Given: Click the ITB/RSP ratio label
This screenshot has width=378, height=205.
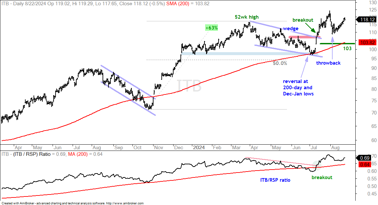Looking at the screenshot, I should (x=275, y=180).
